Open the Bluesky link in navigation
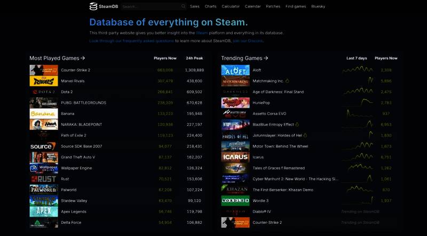This screenshot has height=236, width=427. [x=318, y=6]
